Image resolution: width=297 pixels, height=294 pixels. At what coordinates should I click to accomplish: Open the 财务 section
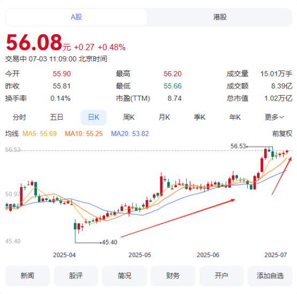tap(173, 276)
